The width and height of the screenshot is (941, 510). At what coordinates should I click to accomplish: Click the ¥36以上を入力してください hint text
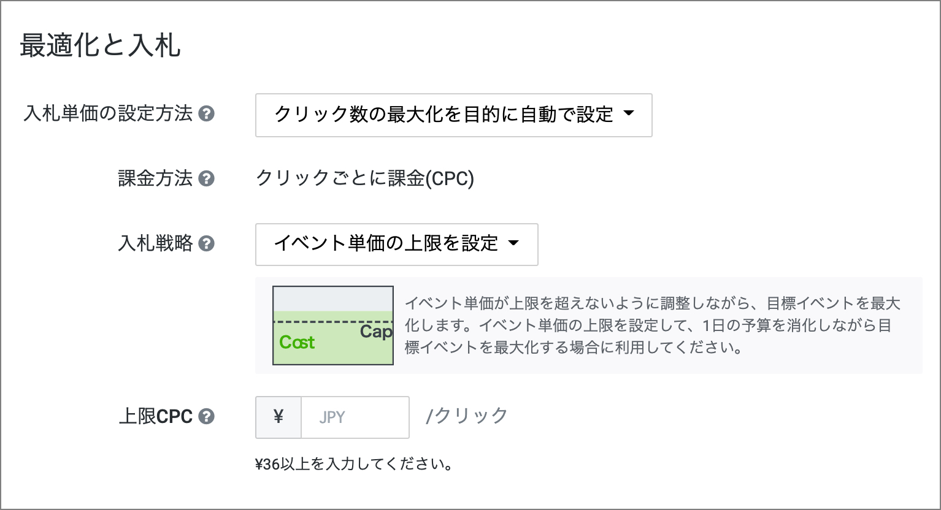coord(354,464)
